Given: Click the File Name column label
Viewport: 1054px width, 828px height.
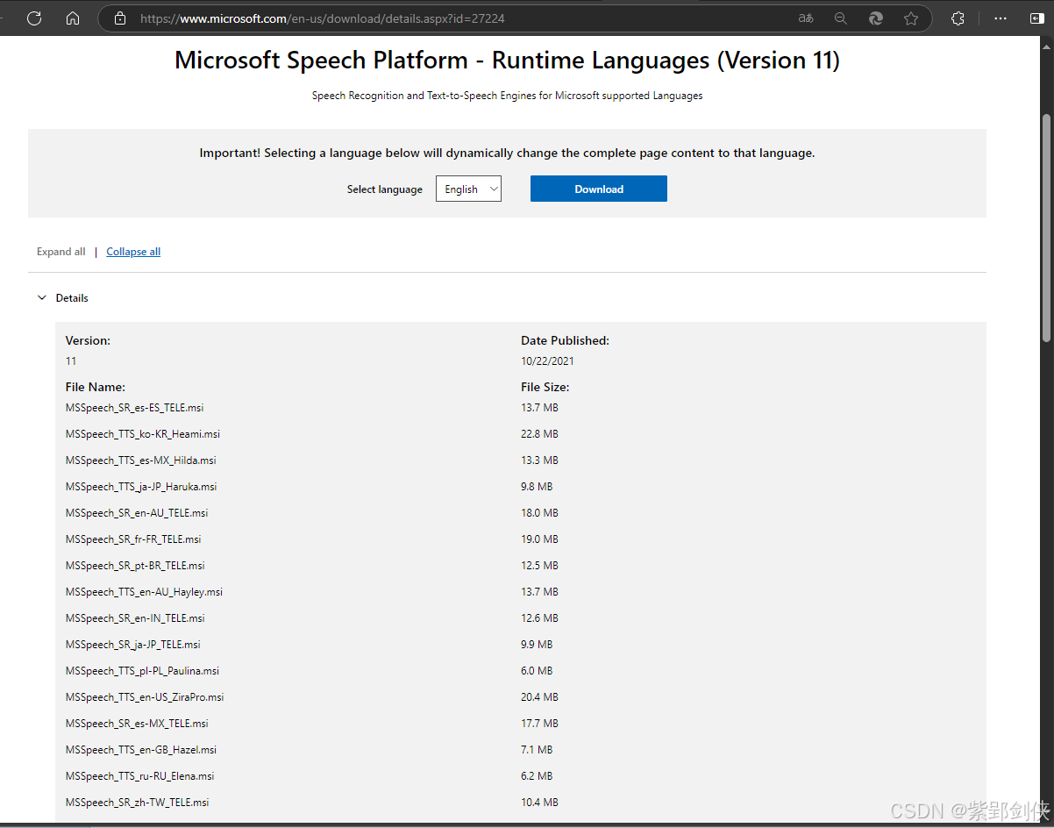Looking at the screenshot, I should coord(96,387).
